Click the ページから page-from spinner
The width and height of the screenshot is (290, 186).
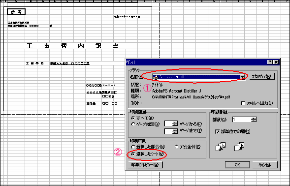(175, 124)
